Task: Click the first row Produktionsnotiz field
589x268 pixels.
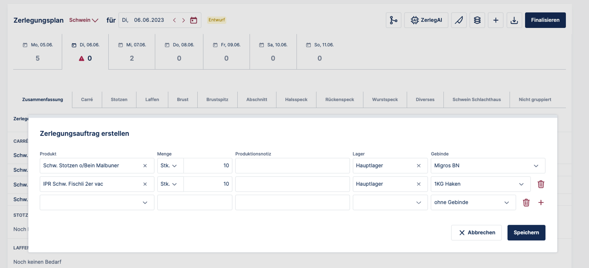Action: tap(292, 166)
